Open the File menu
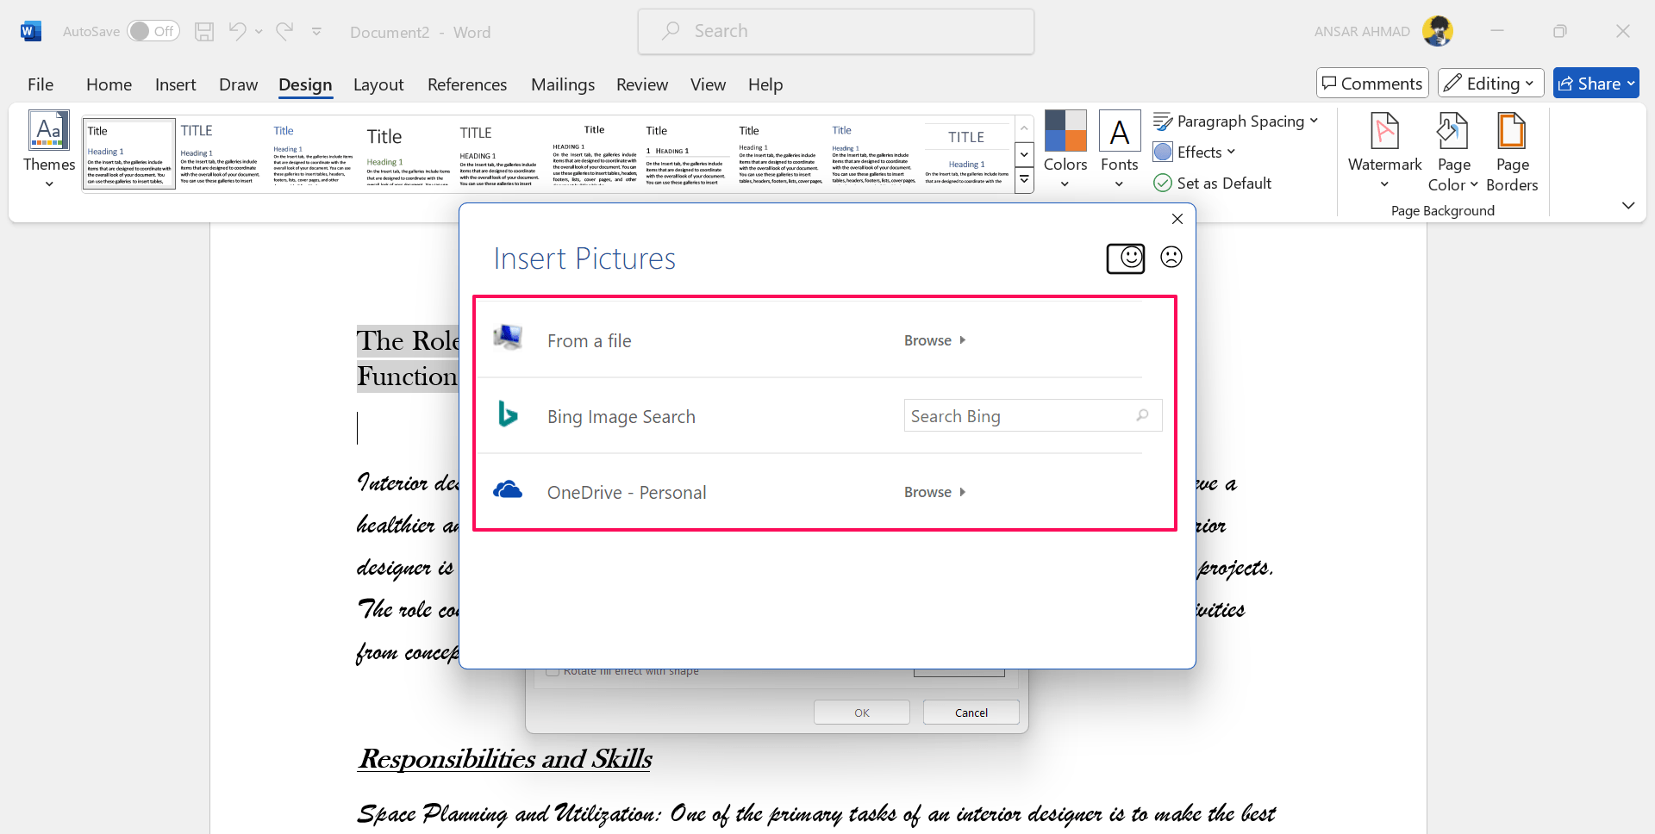The width and height of the screenshot is (1655, 834). click(x=41, y=84)
